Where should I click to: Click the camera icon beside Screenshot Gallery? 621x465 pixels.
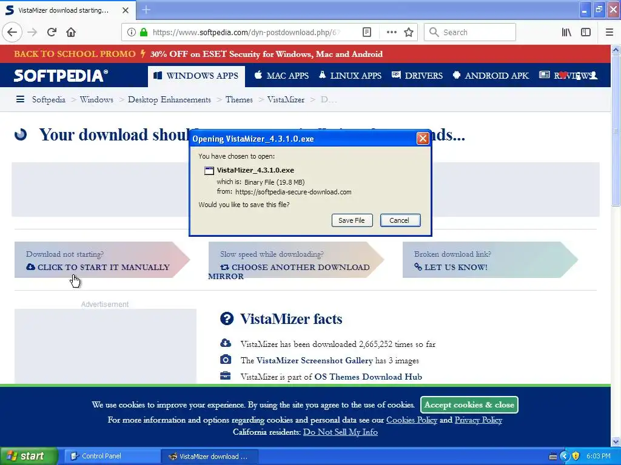226,360
